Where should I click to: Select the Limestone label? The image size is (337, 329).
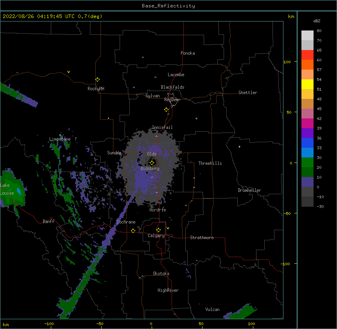pyautogui.click(x=60, y=139)
